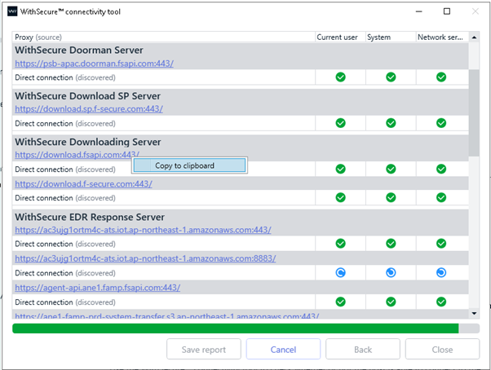Open the download.fsapi.com link
The height and width of the screenshot is (370, 491).
77,155
